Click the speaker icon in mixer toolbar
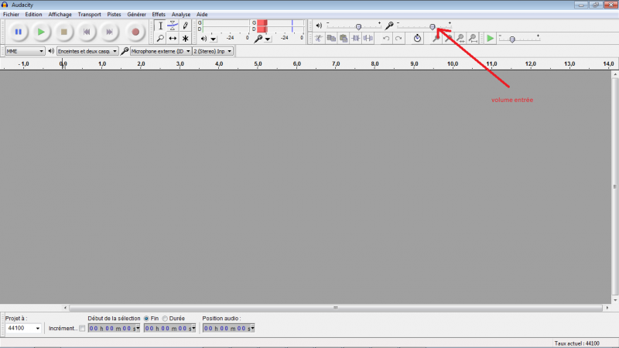This screenshot has height=348, width=619. [x=319, y=26]
